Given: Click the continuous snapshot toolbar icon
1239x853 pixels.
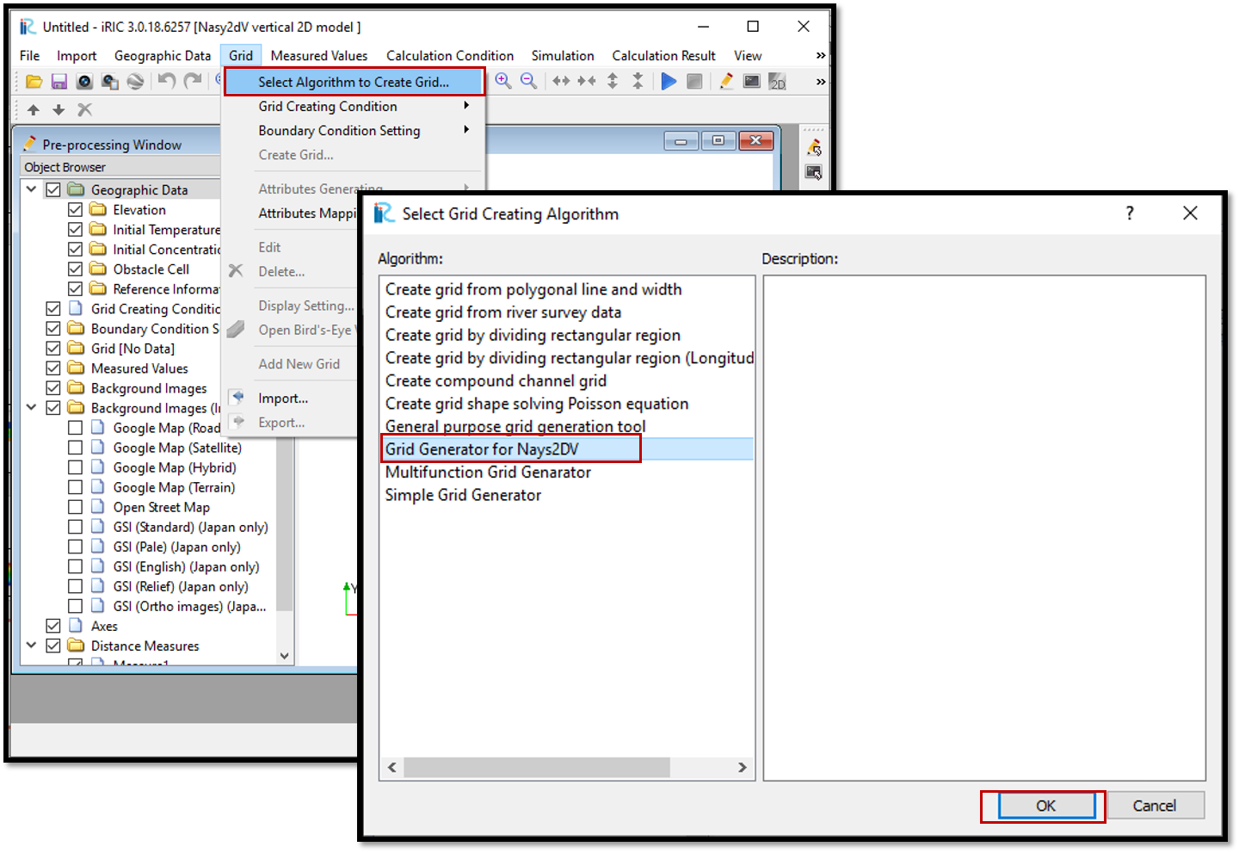Looking at the screenshot, I should click(x=110, y=82).
